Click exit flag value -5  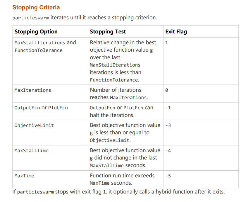(168, 176)
